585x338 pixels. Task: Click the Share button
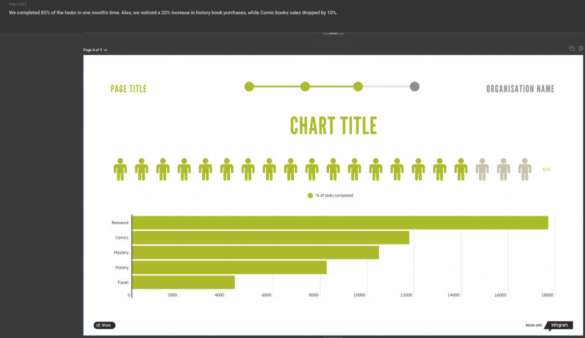pyautogui.click(x=105, y=325)
